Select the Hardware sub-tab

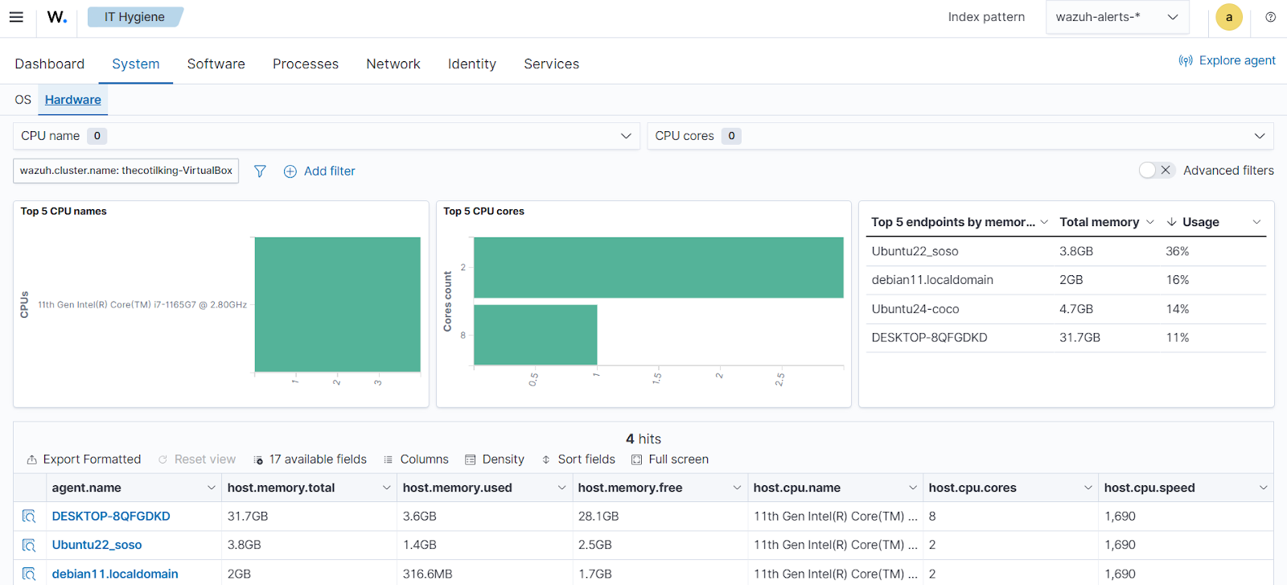click(x=73, y=100)
